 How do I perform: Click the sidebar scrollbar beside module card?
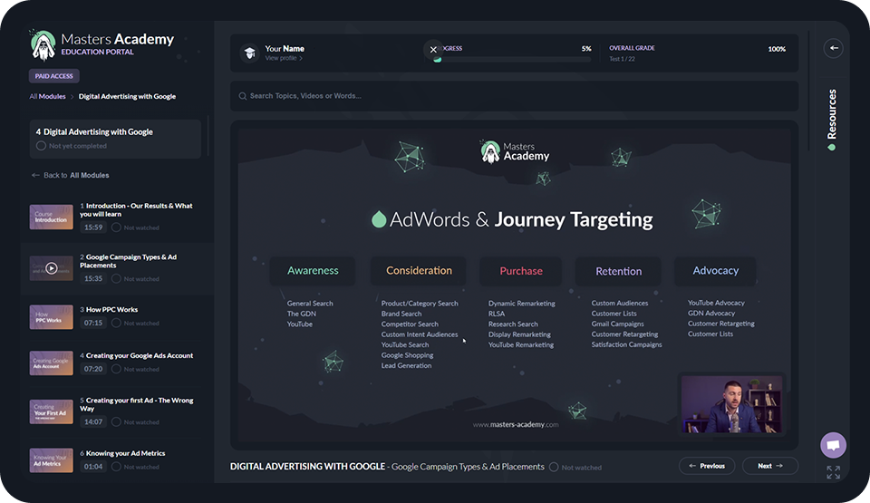pos(208,136)
